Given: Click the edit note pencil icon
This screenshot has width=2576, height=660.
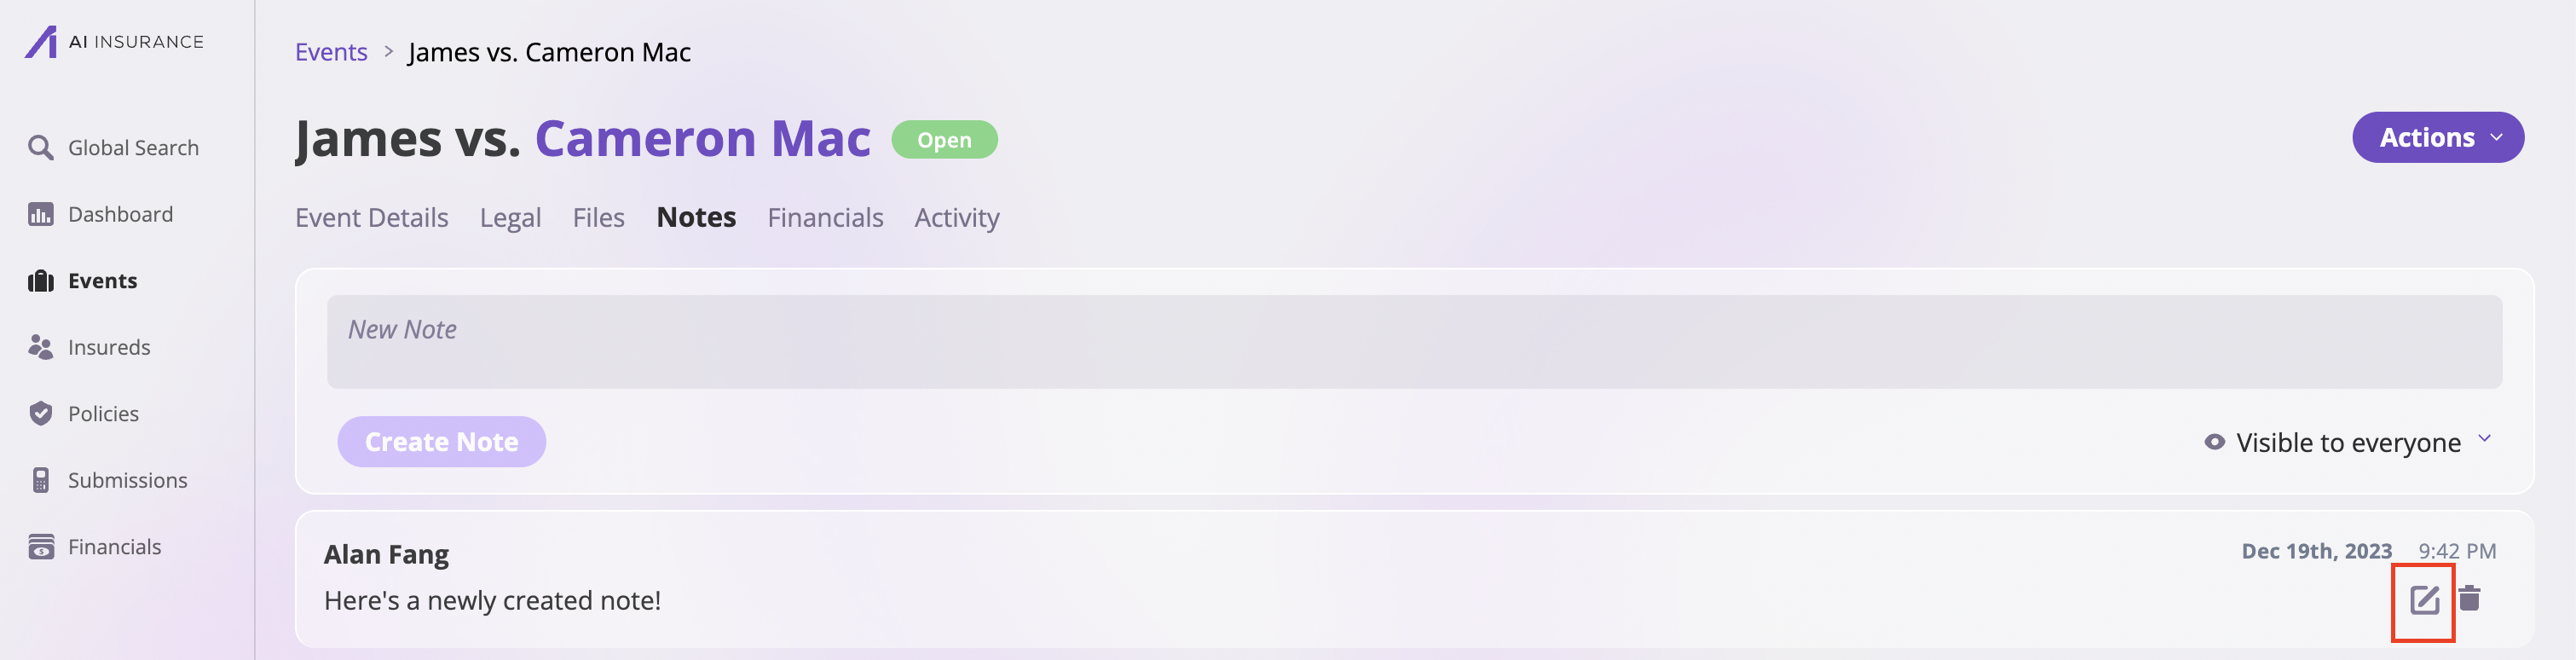Looking at the screenshot, I should [2424, 600].
